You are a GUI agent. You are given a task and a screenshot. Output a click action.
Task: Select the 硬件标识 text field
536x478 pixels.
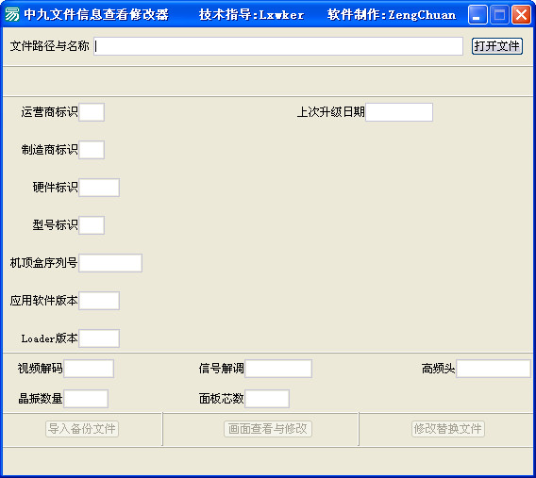coord(99,188)
